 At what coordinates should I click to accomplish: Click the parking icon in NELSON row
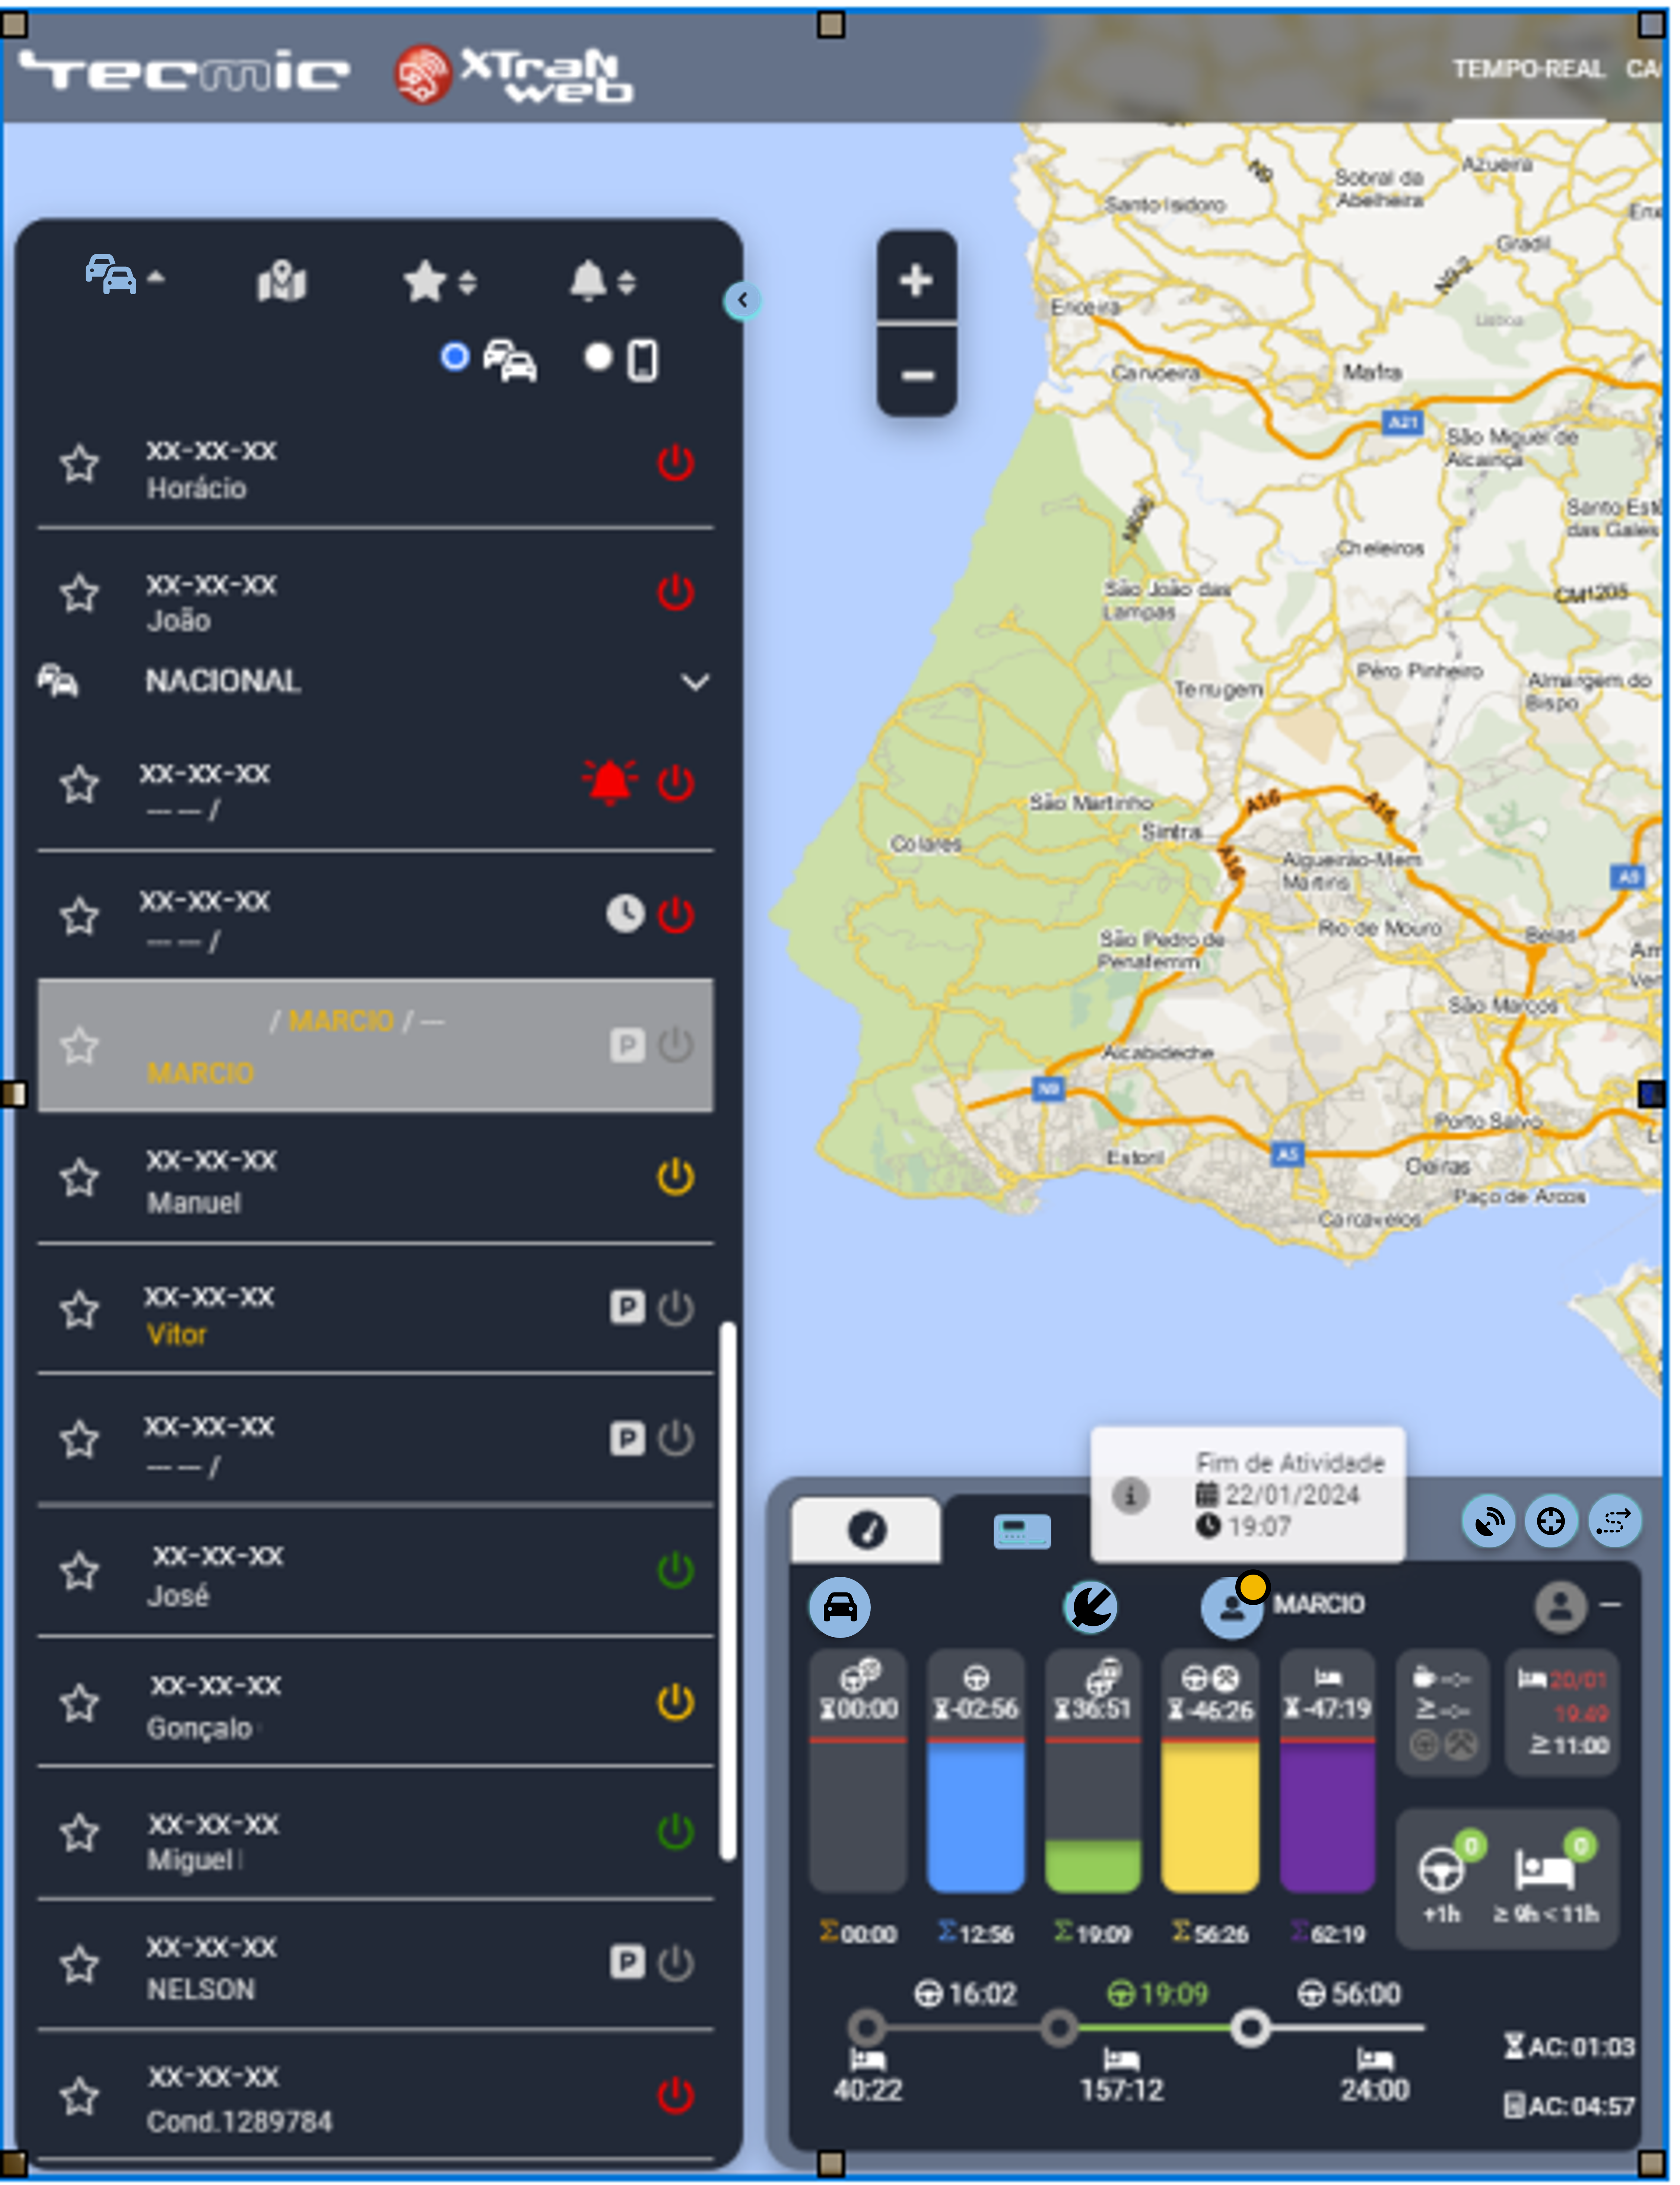627,1962
